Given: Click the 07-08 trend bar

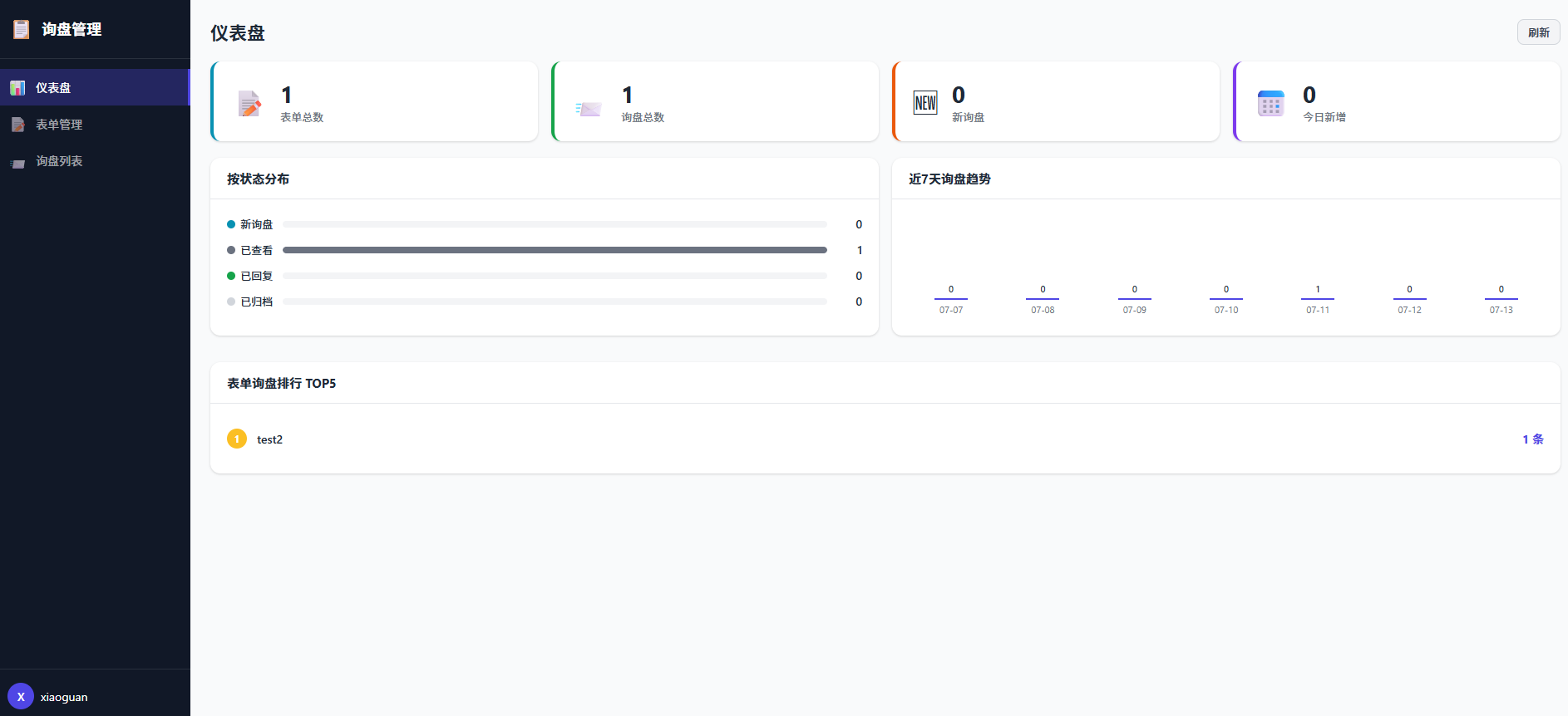Looking at the screenshot, I should click(x=1043, y=299).
